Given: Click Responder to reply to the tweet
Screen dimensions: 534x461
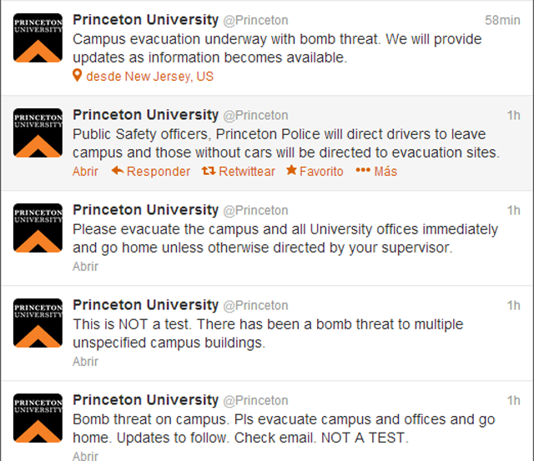Looking at the screenshot, I should click(x=159, y=171).
